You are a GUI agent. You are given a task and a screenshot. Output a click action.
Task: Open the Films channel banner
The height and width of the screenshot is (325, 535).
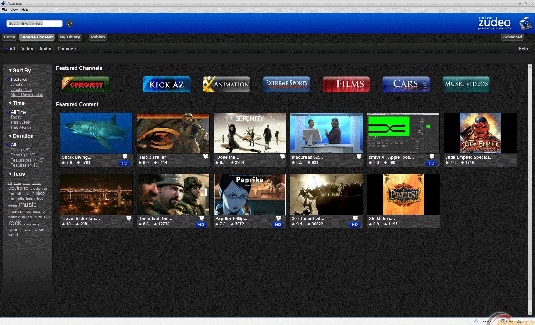(346, 84)
